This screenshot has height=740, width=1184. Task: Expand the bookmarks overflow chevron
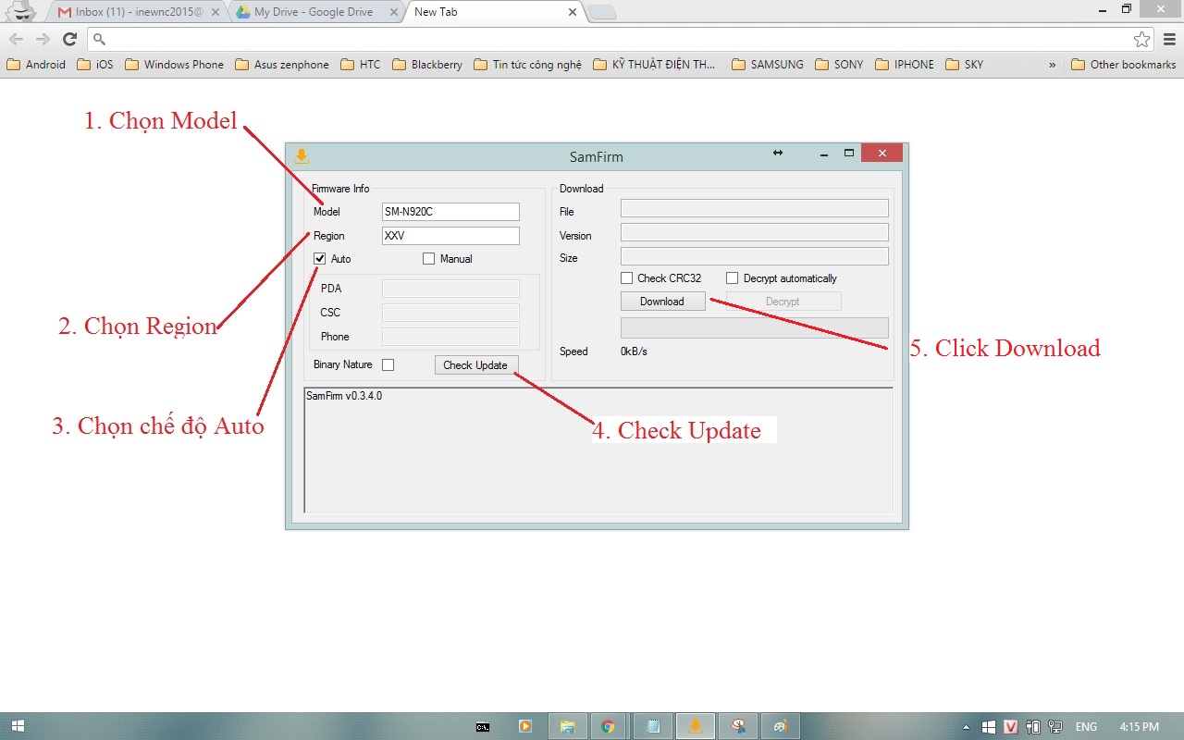click(x=1052, y=65)
